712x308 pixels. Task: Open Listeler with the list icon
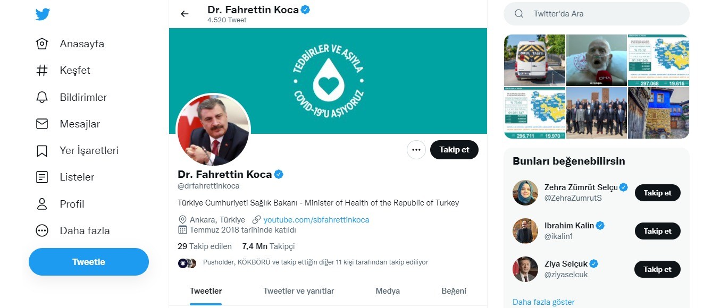click(x=43, y=177)
